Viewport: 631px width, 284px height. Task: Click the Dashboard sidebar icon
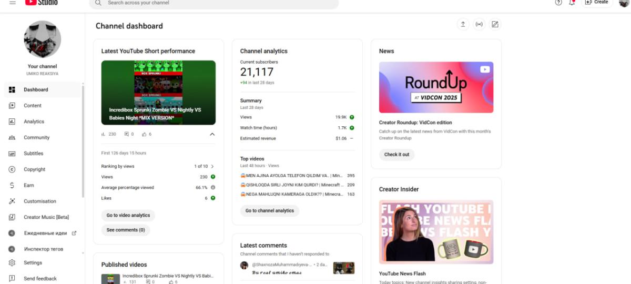click(x=12, y=90)
